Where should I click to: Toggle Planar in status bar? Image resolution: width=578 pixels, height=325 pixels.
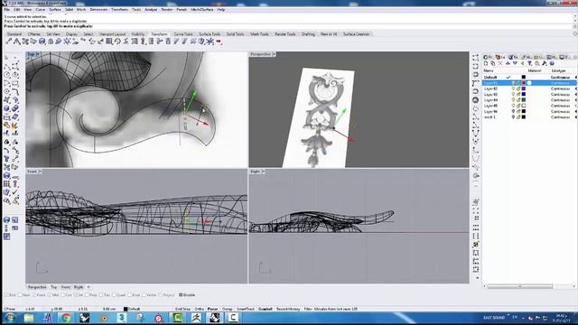point(213,309)
